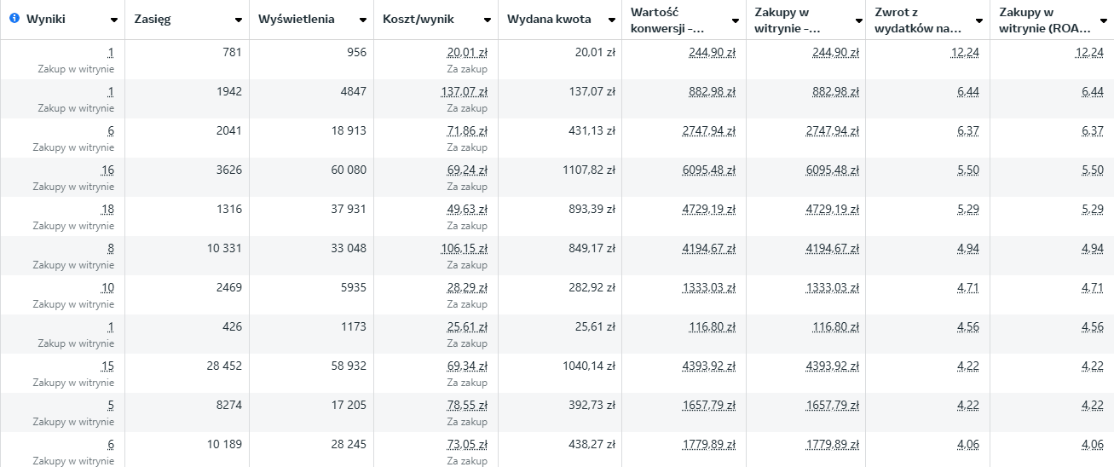1114x467 pixels.
Task: Open the Wyniki column dropdown arrow
Action: click(114, 20)
